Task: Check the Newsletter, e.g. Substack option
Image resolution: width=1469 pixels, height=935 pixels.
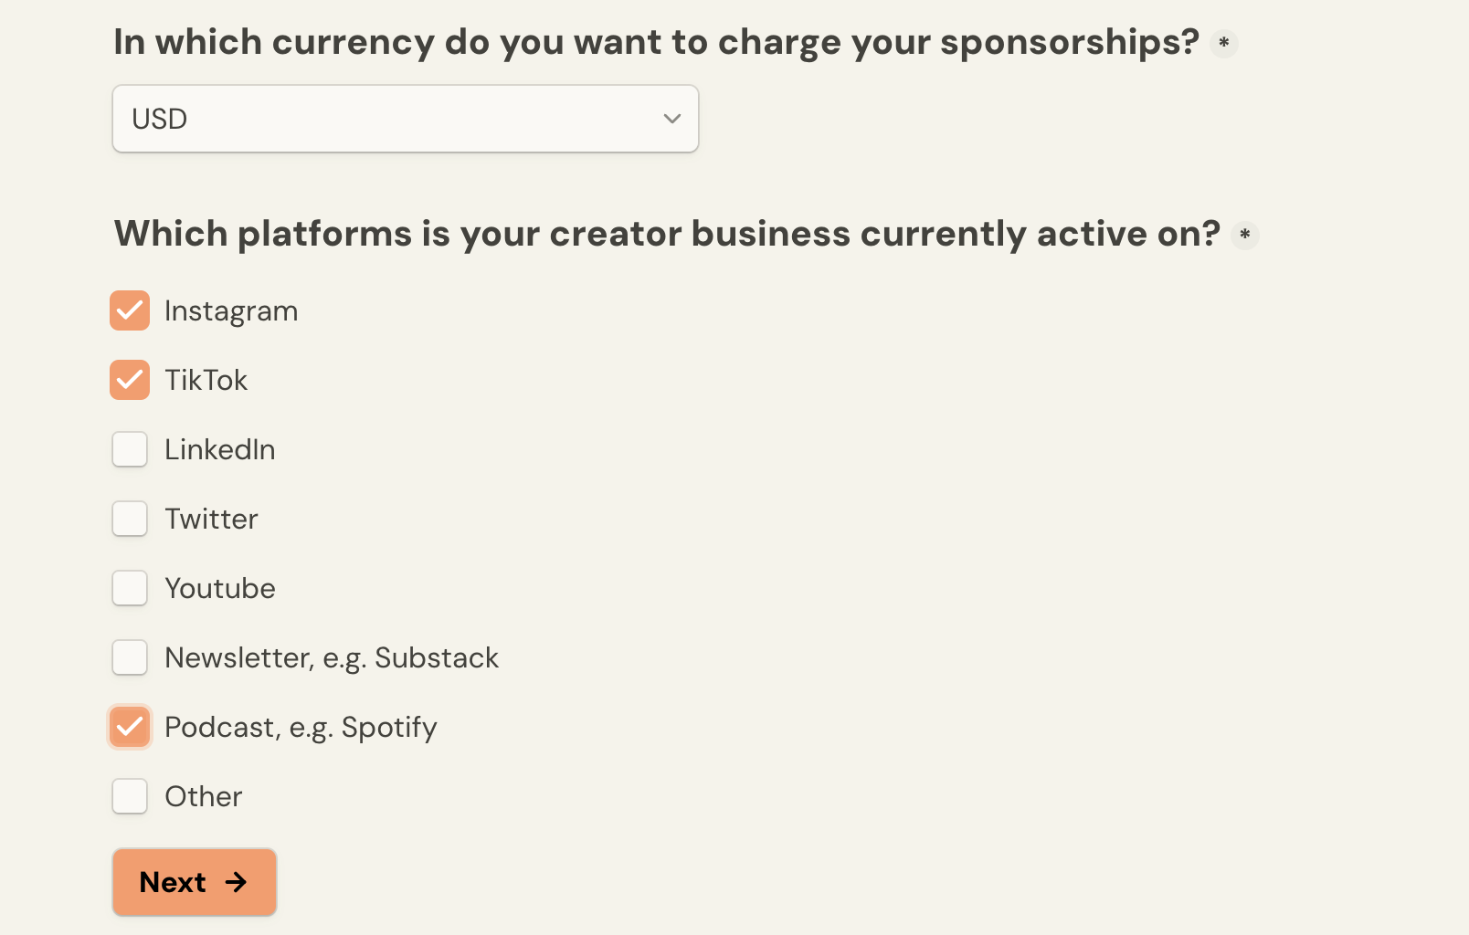Action: coord(130,657)
